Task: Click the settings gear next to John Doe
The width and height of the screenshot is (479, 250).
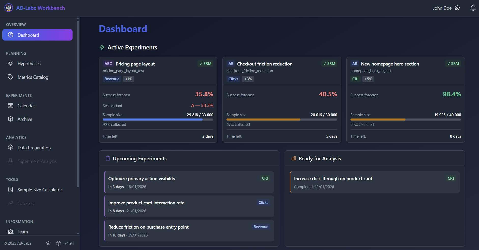Action: [x=457, y=8]
